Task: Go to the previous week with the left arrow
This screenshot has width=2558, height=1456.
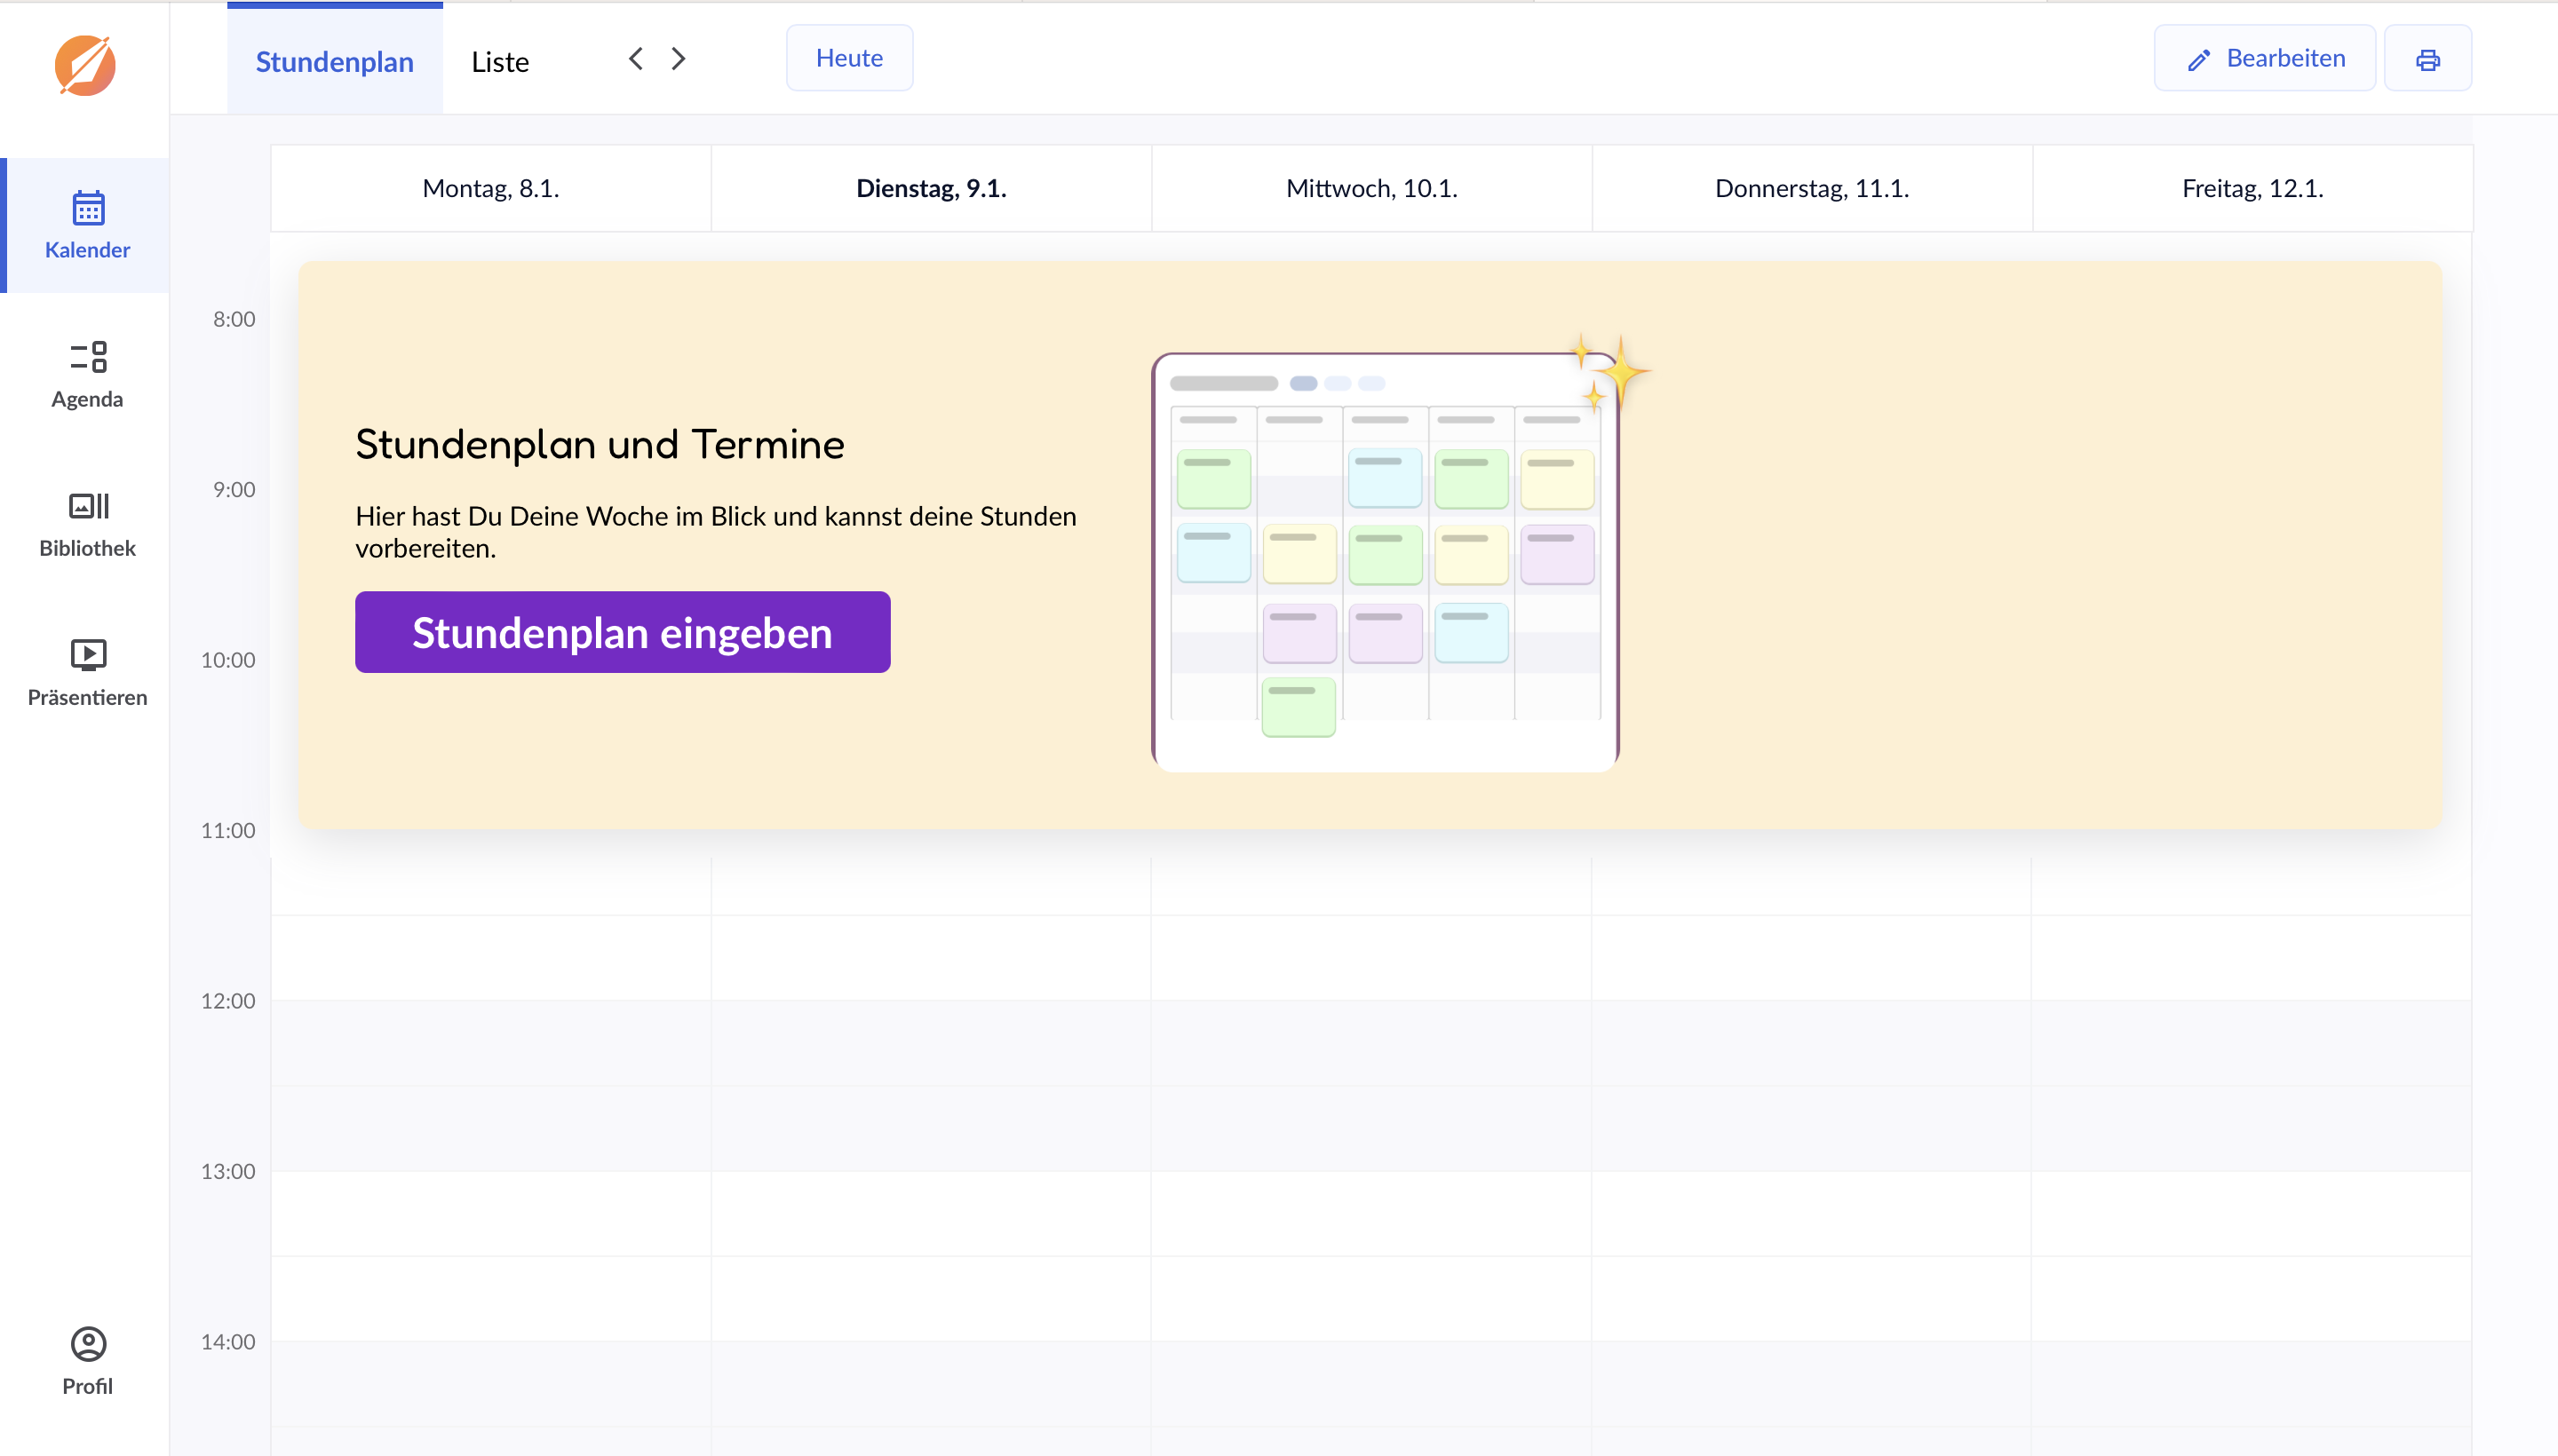Action: (636, 58)
